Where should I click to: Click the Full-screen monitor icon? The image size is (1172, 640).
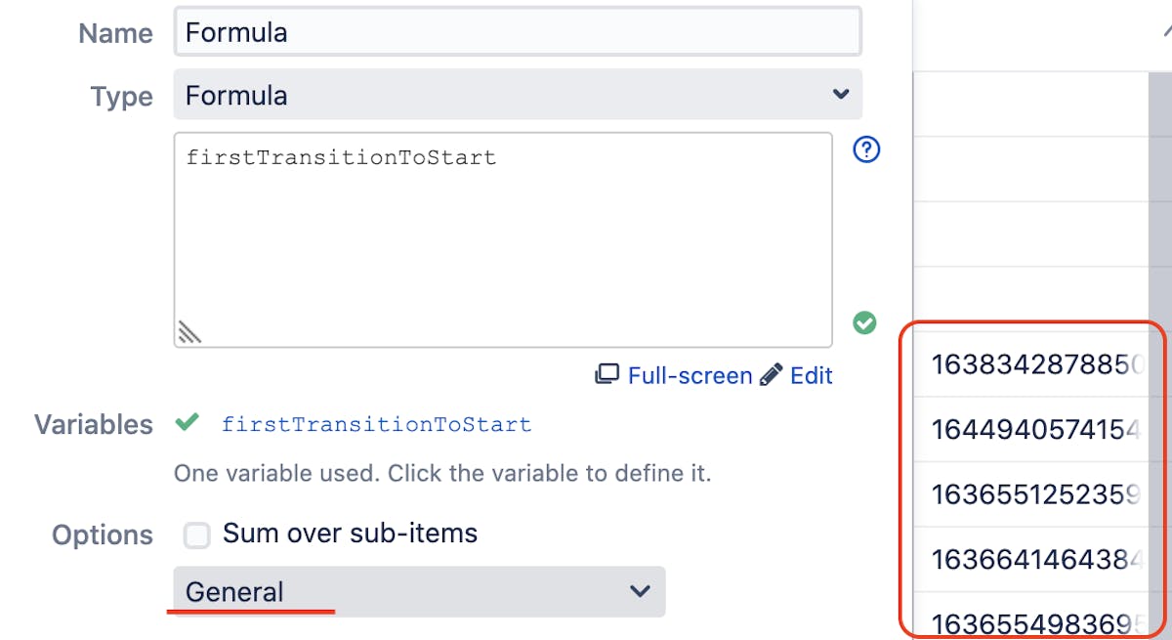click(609, 374)
